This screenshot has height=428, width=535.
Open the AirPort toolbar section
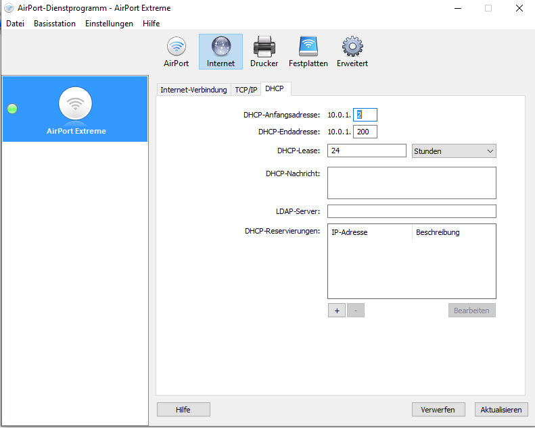176,52
